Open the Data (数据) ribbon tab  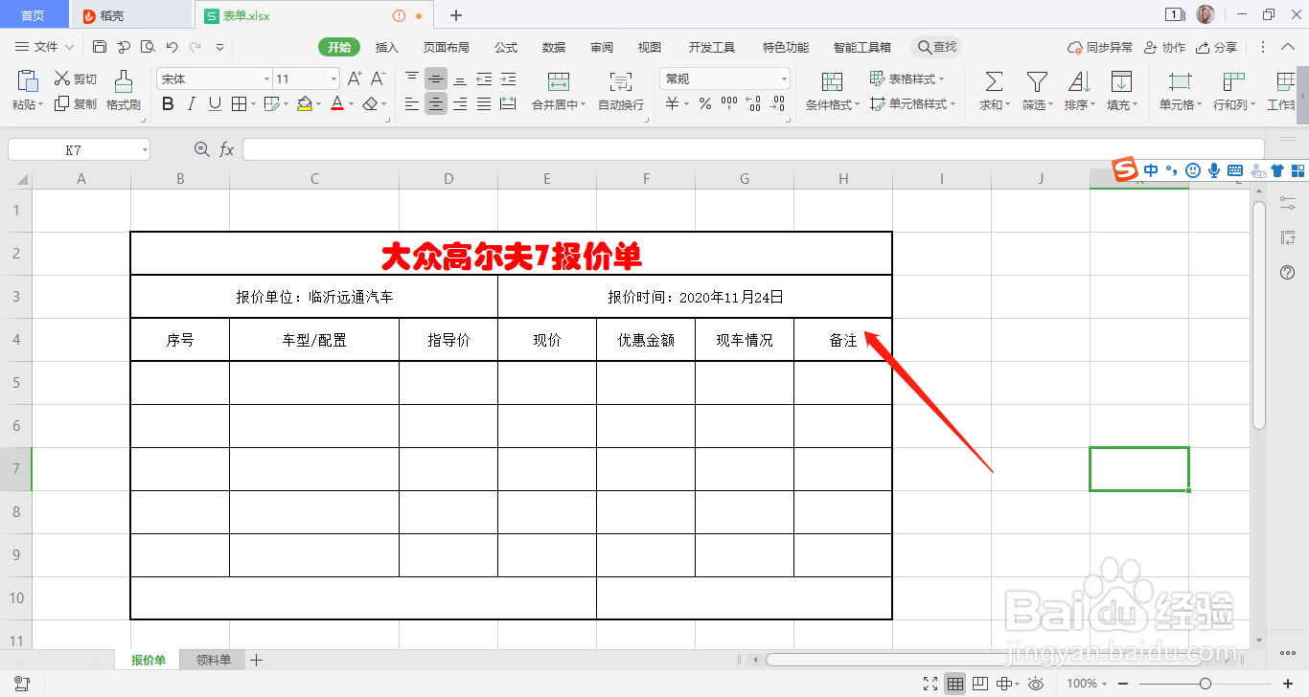pyautogui.click(x=554, y=47)
